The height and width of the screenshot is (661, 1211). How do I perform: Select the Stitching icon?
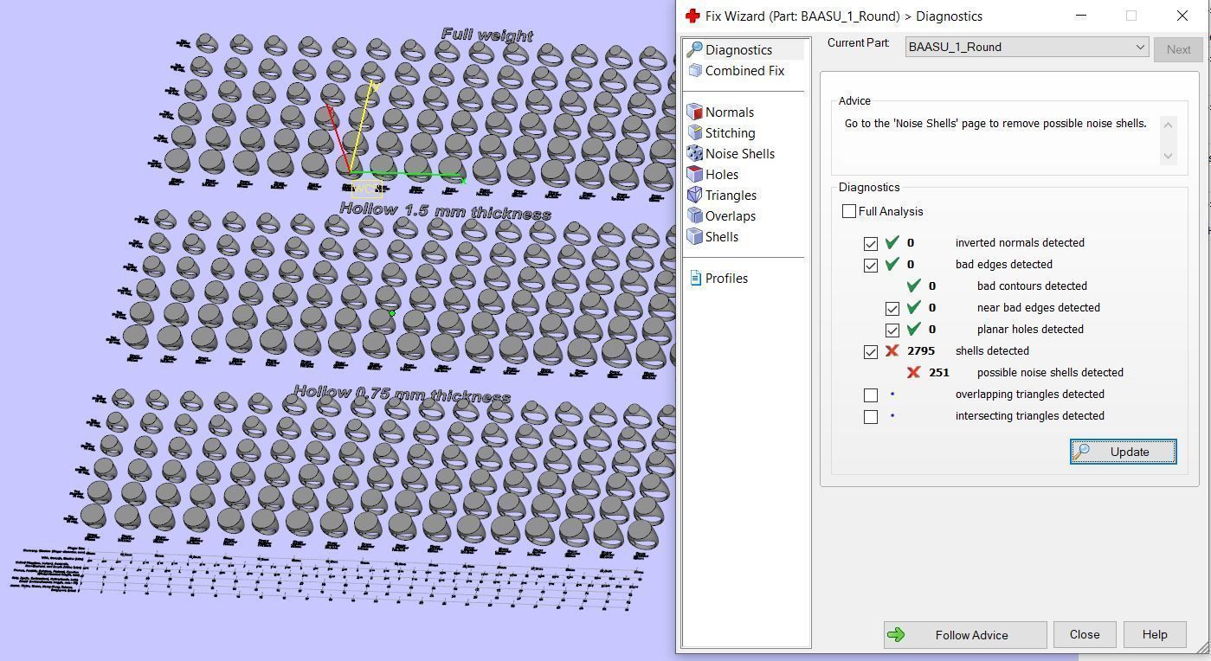tap(694, 133)
